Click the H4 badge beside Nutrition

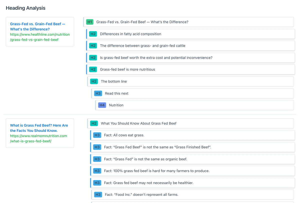pos(102,105)
